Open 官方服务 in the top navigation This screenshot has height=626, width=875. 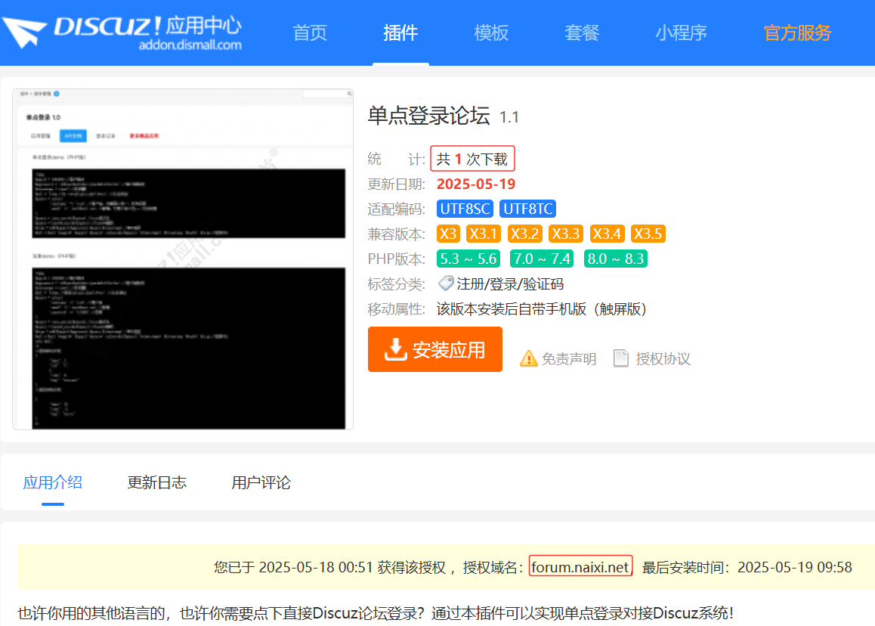pos(797,33)
